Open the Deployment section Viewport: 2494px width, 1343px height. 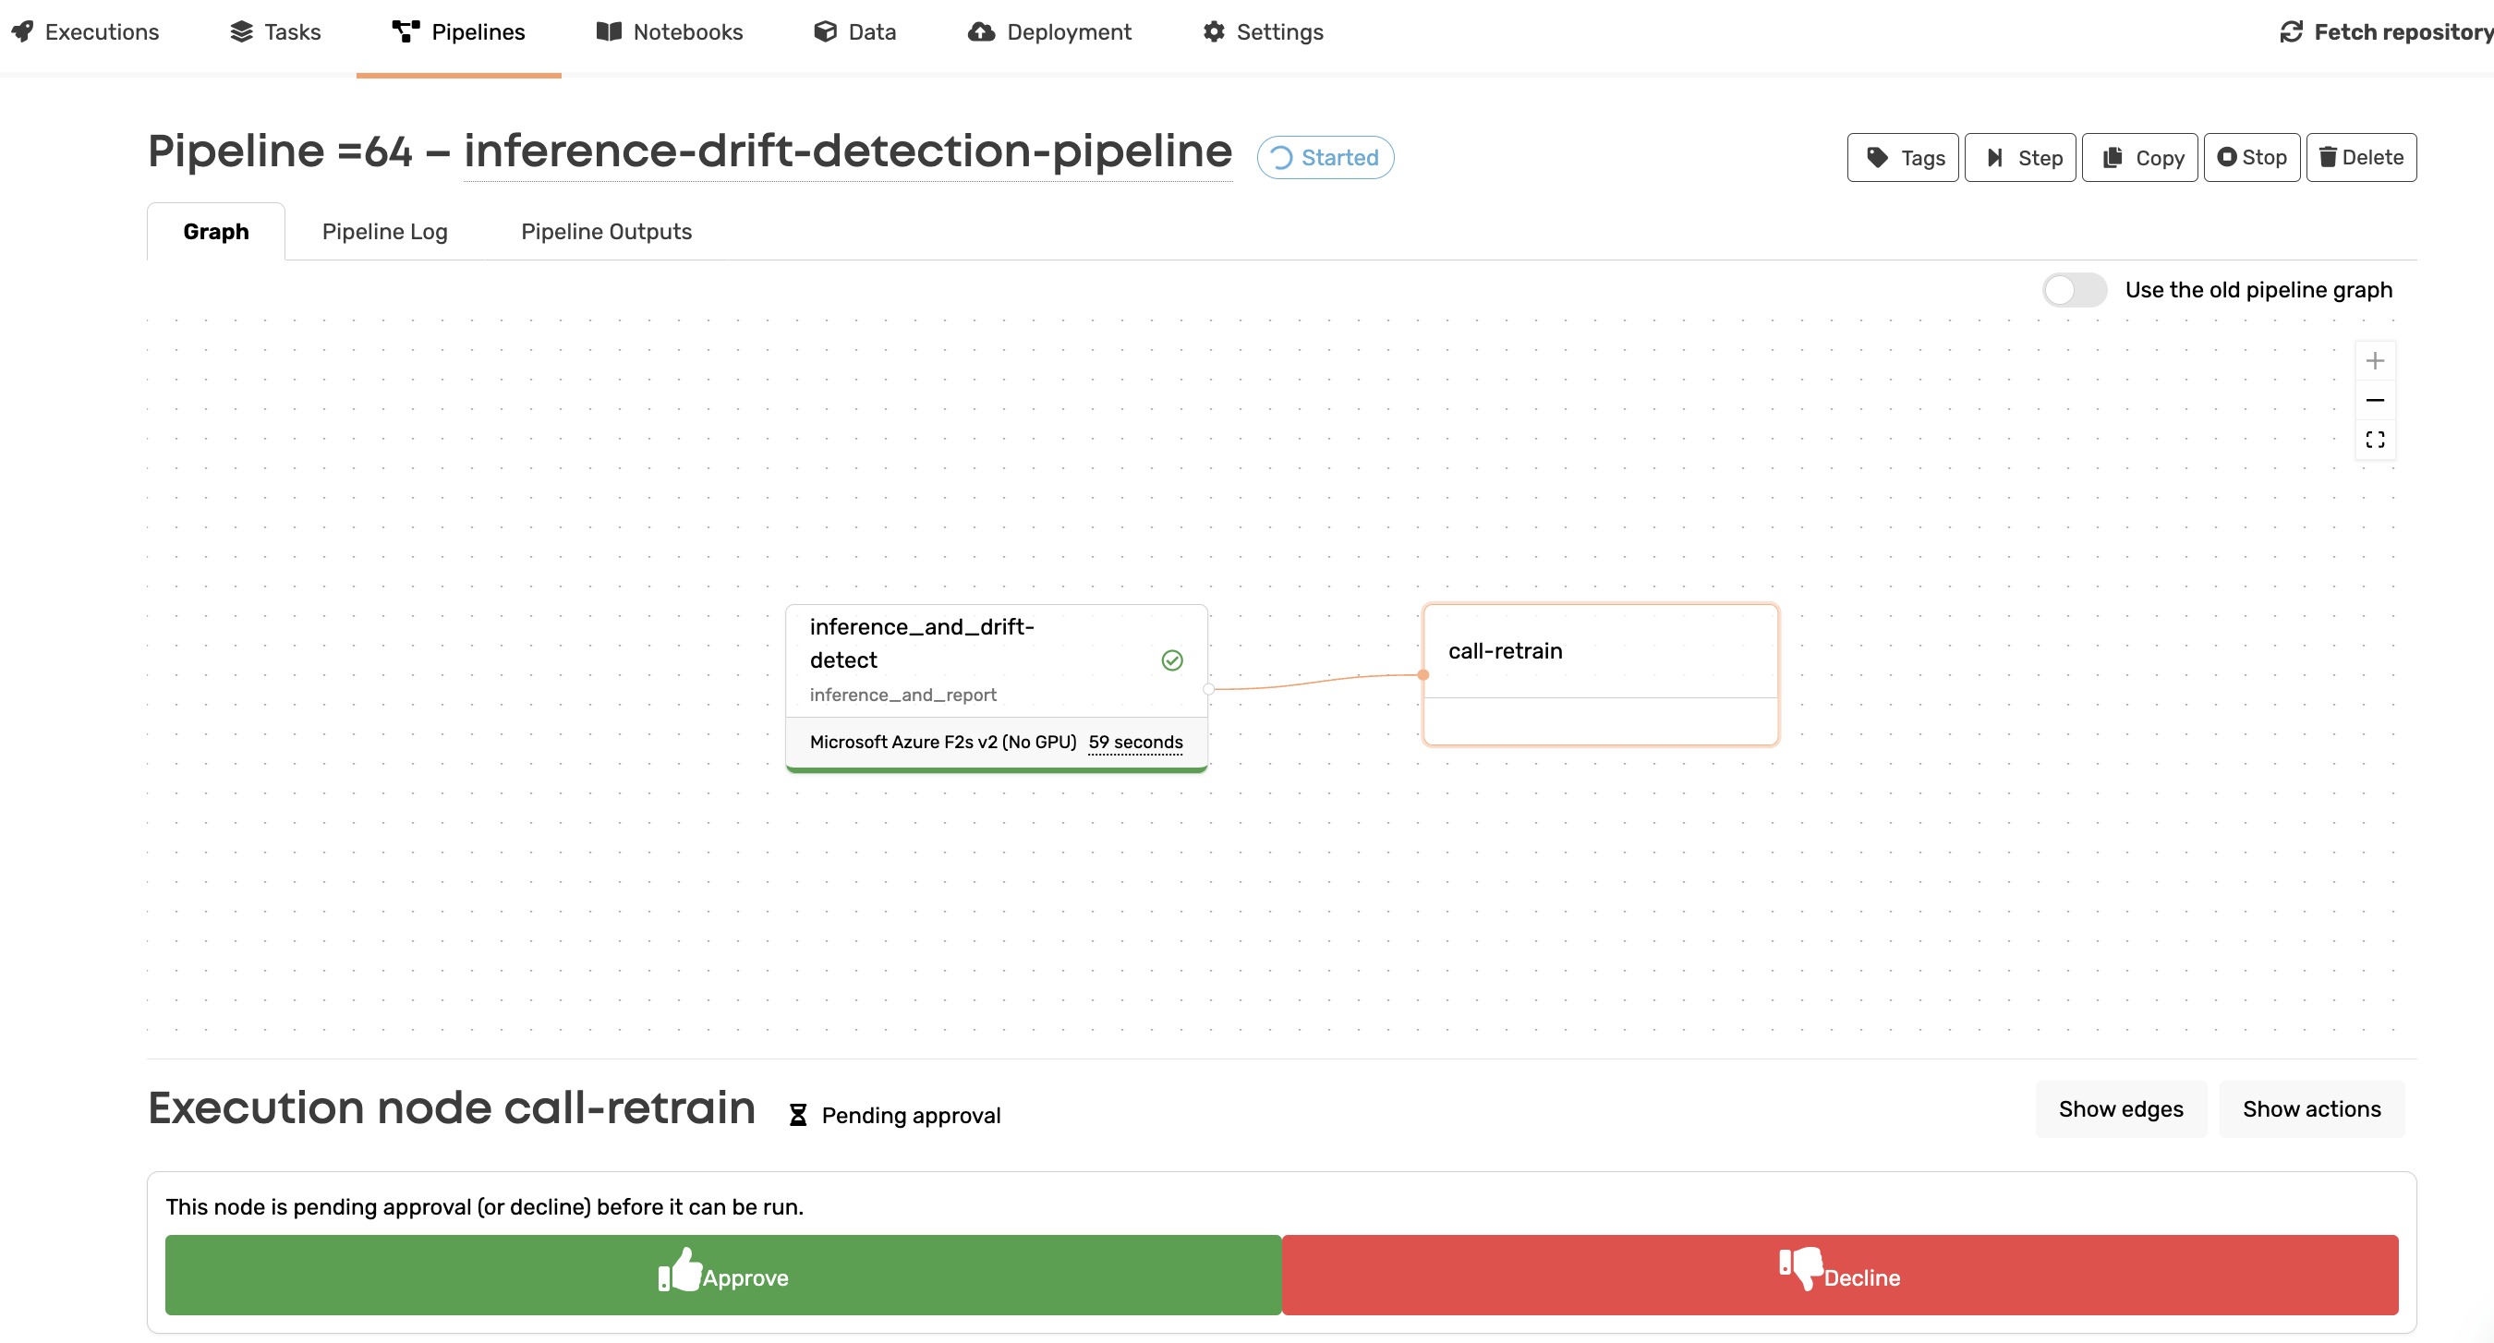tap(1049, 32)
